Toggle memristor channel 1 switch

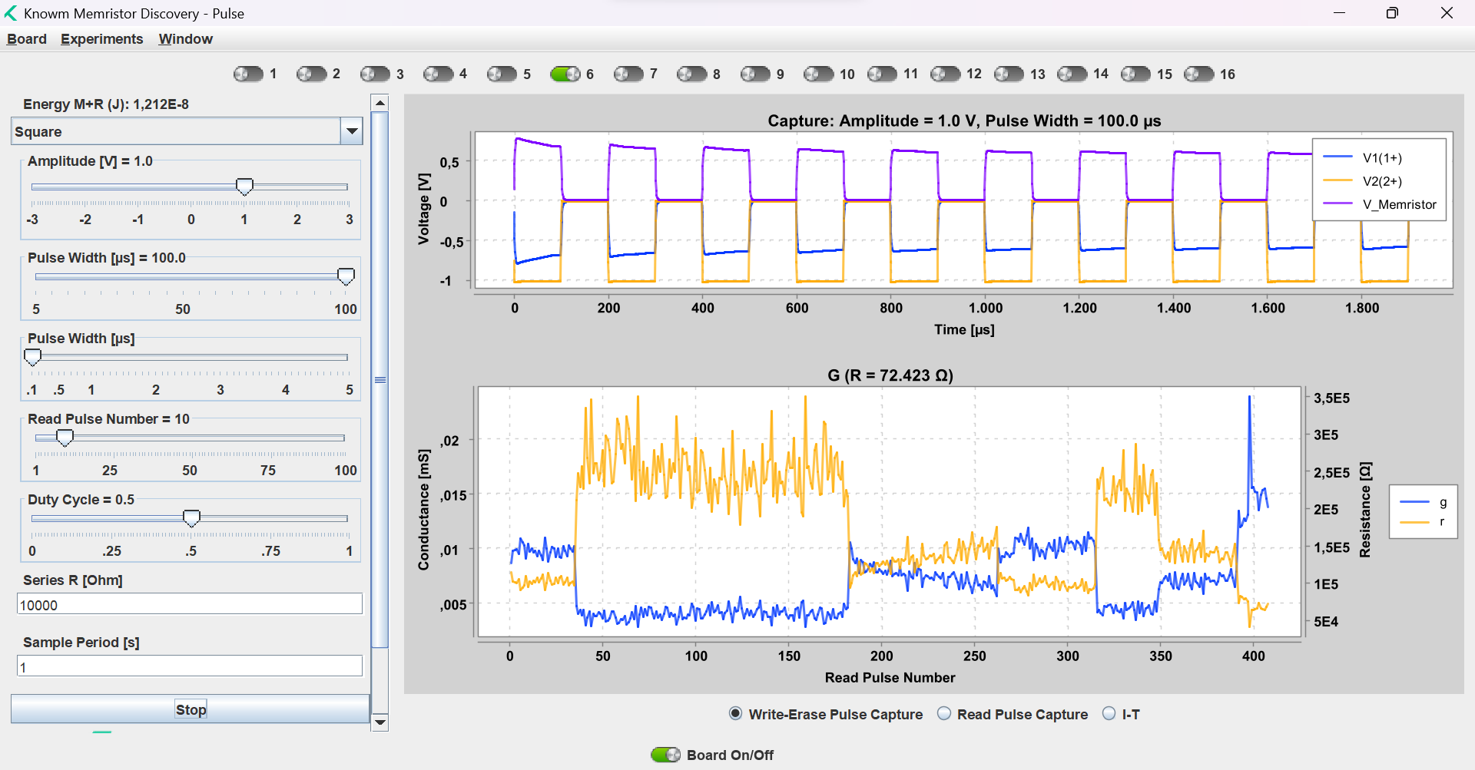[x=248, y=74]
